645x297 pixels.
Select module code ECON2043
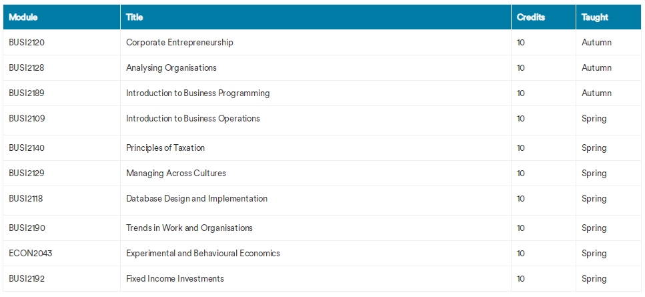pyautogui.click(x=31, y=254)
